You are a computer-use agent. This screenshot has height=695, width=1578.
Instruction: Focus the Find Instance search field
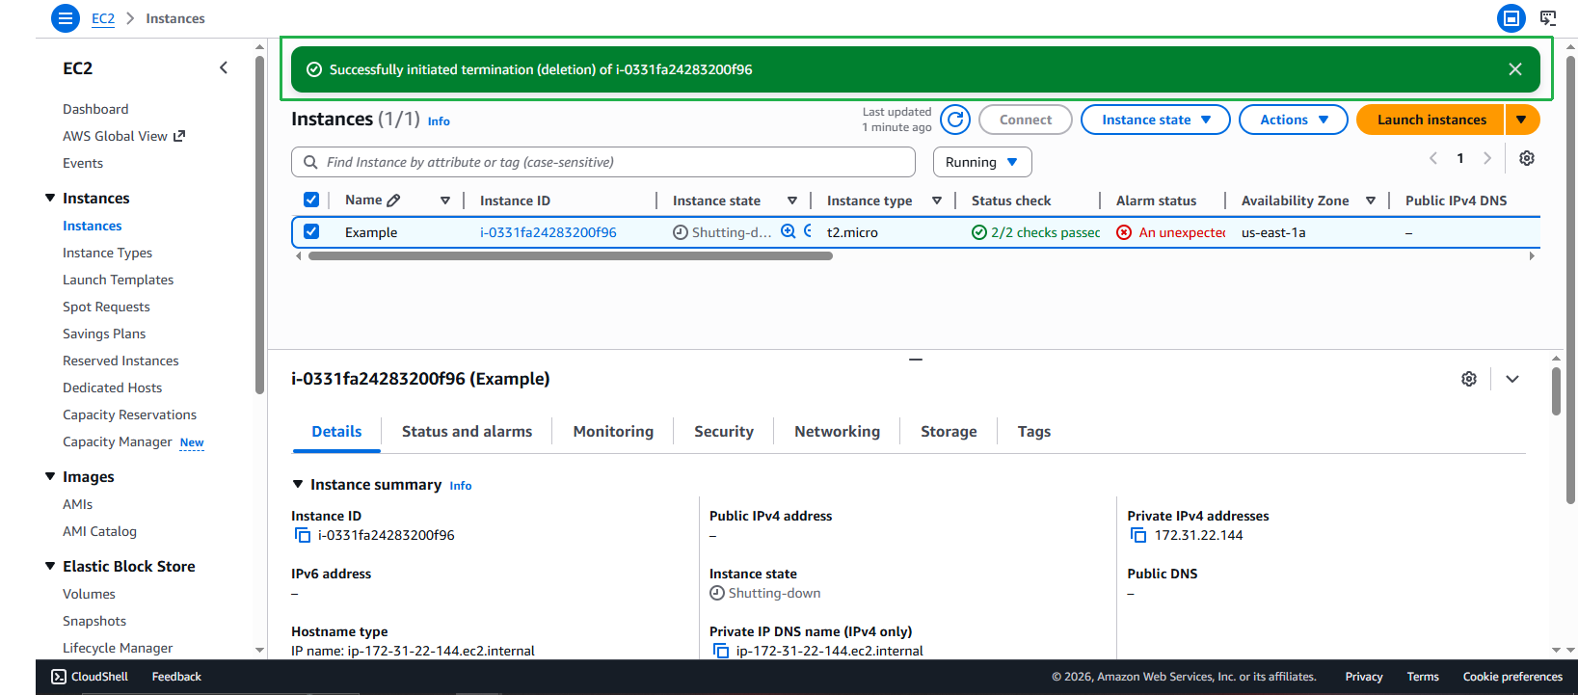[x=603, y=162]
